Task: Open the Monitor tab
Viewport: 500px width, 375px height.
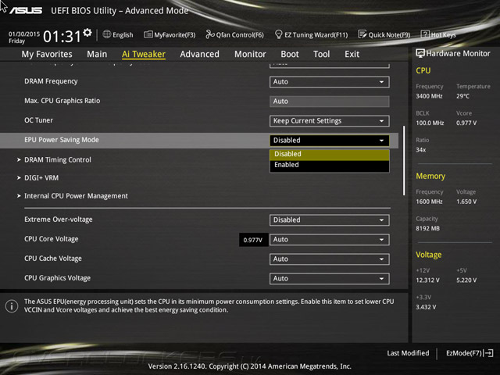Action: click(250, 54)
